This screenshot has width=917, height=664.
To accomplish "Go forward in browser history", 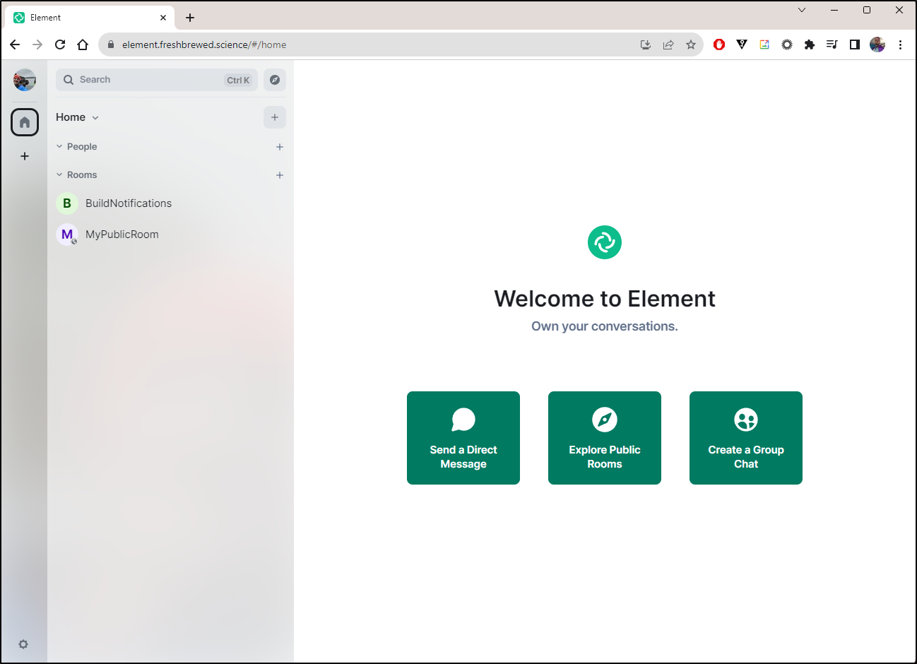I will tap(37, 45).
